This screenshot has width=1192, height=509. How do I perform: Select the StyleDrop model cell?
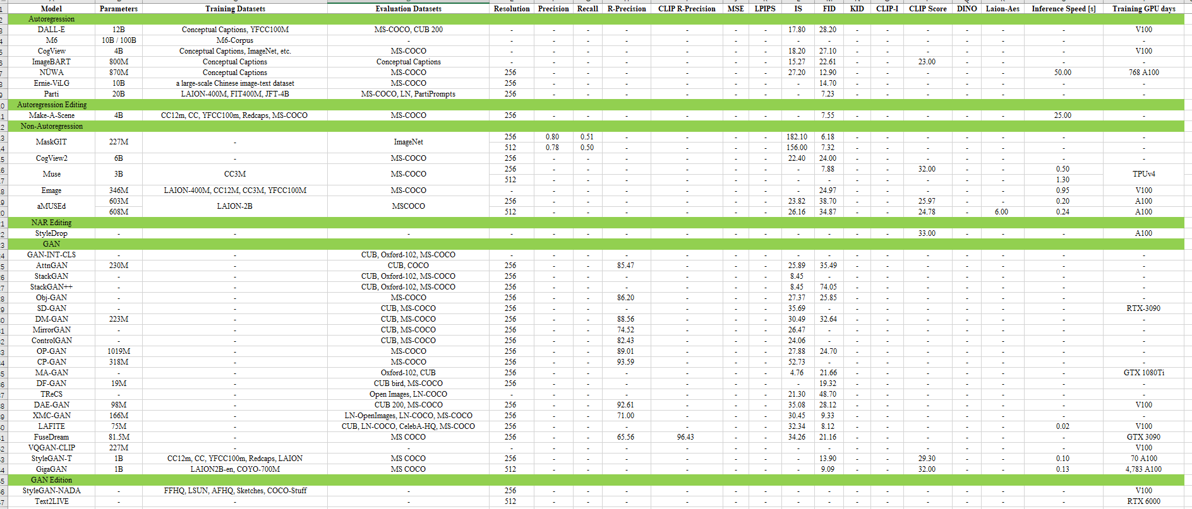click(x=52, y=233)
